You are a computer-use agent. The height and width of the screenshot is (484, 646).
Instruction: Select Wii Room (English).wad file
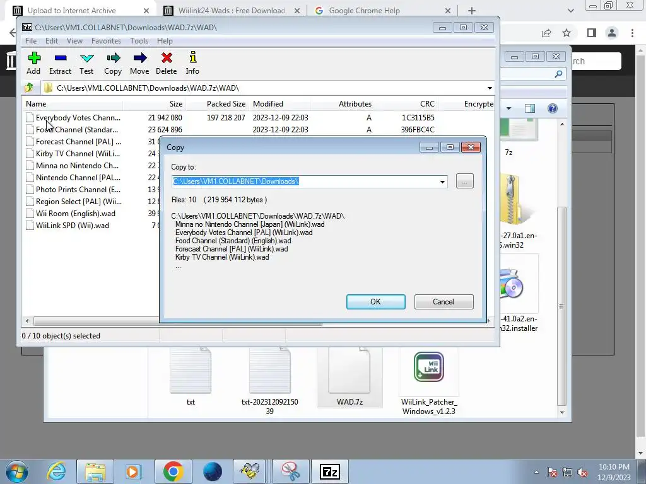76,213
